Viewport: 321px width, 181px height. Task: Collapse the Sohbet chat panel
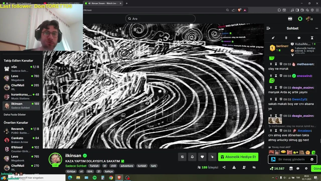click(268, 28)
